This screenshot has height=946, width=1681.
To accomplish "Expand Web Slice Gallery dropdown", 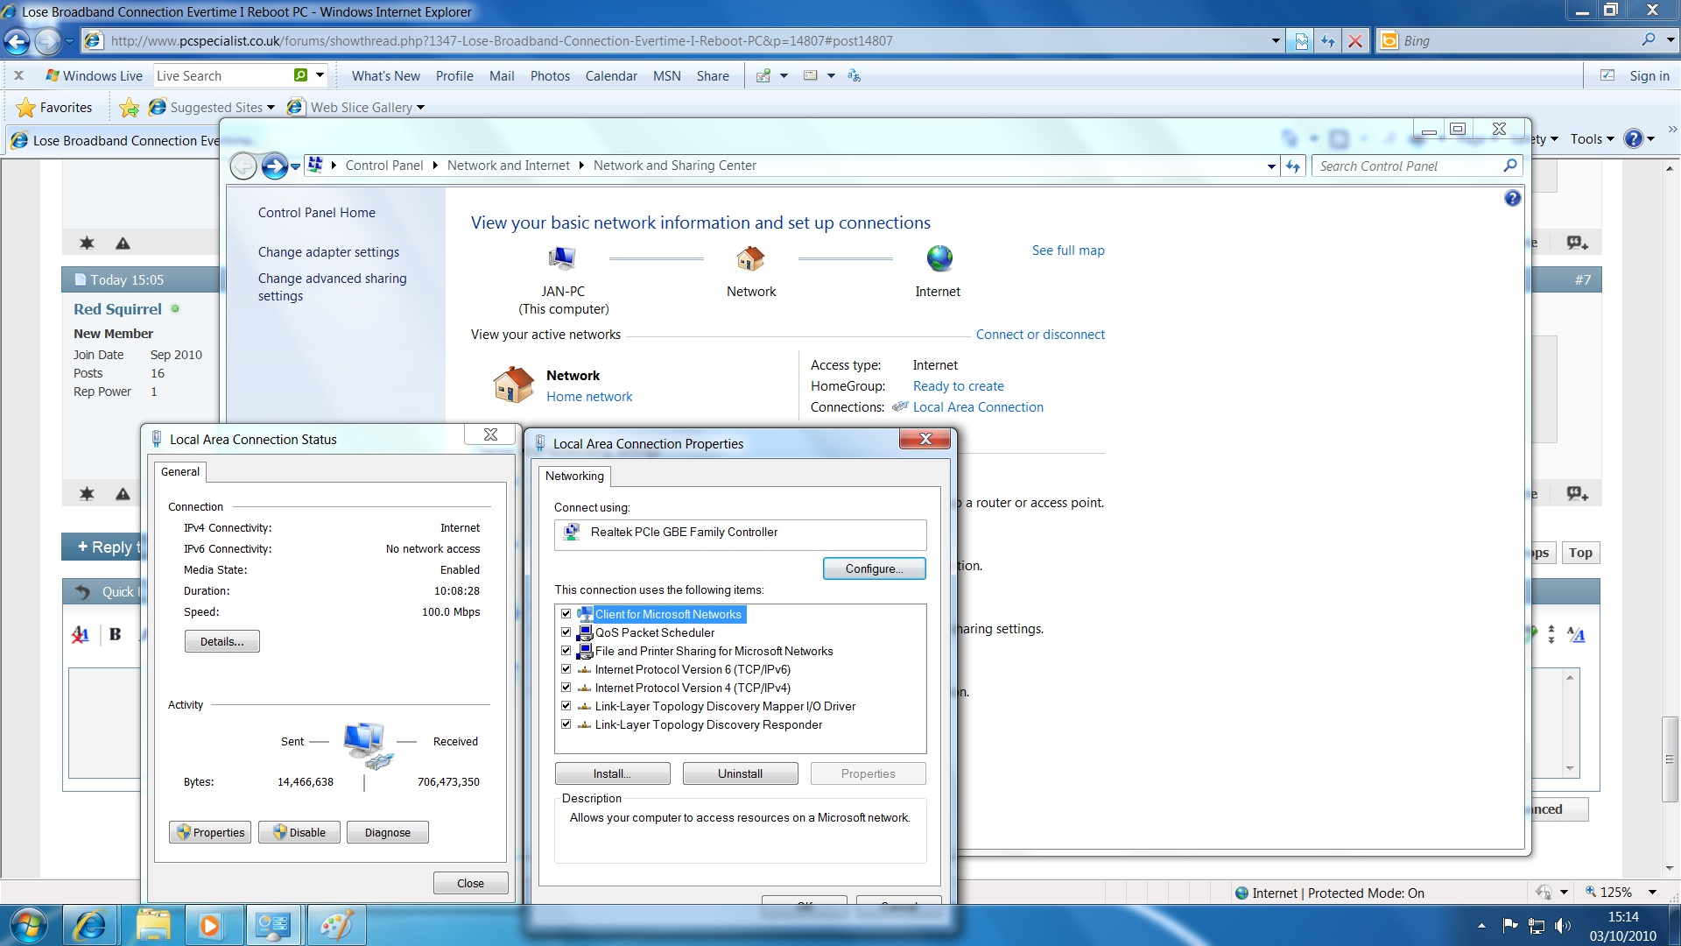I will pos(420,108).
